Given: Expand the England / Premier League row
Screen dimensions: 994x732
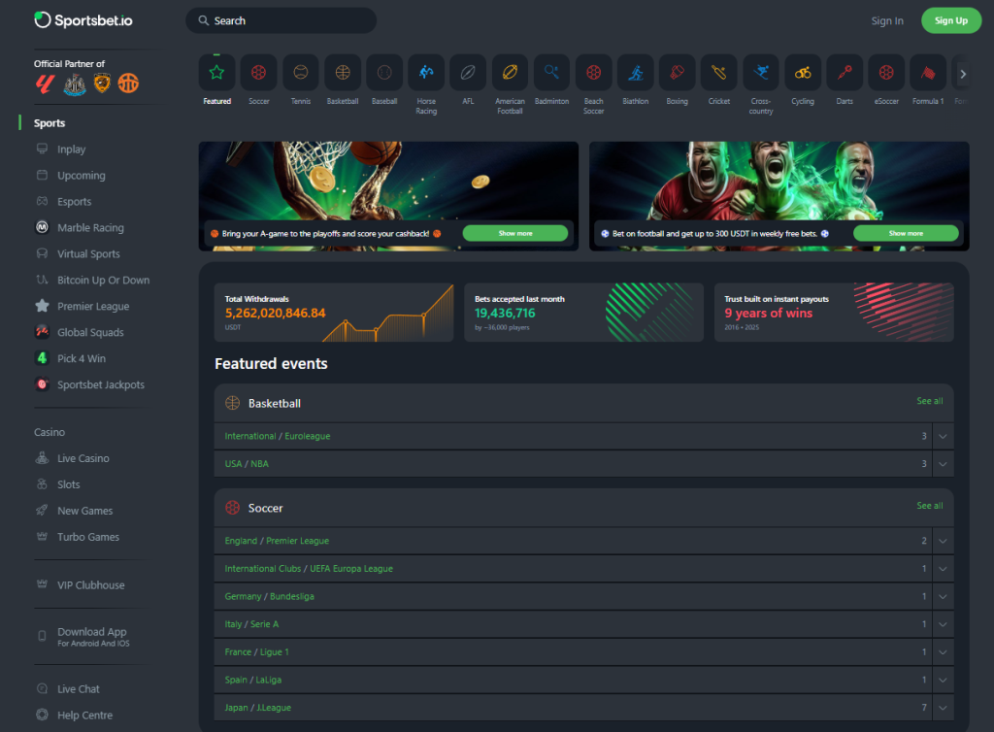Looking at the screenshot, I should (942, 541).
